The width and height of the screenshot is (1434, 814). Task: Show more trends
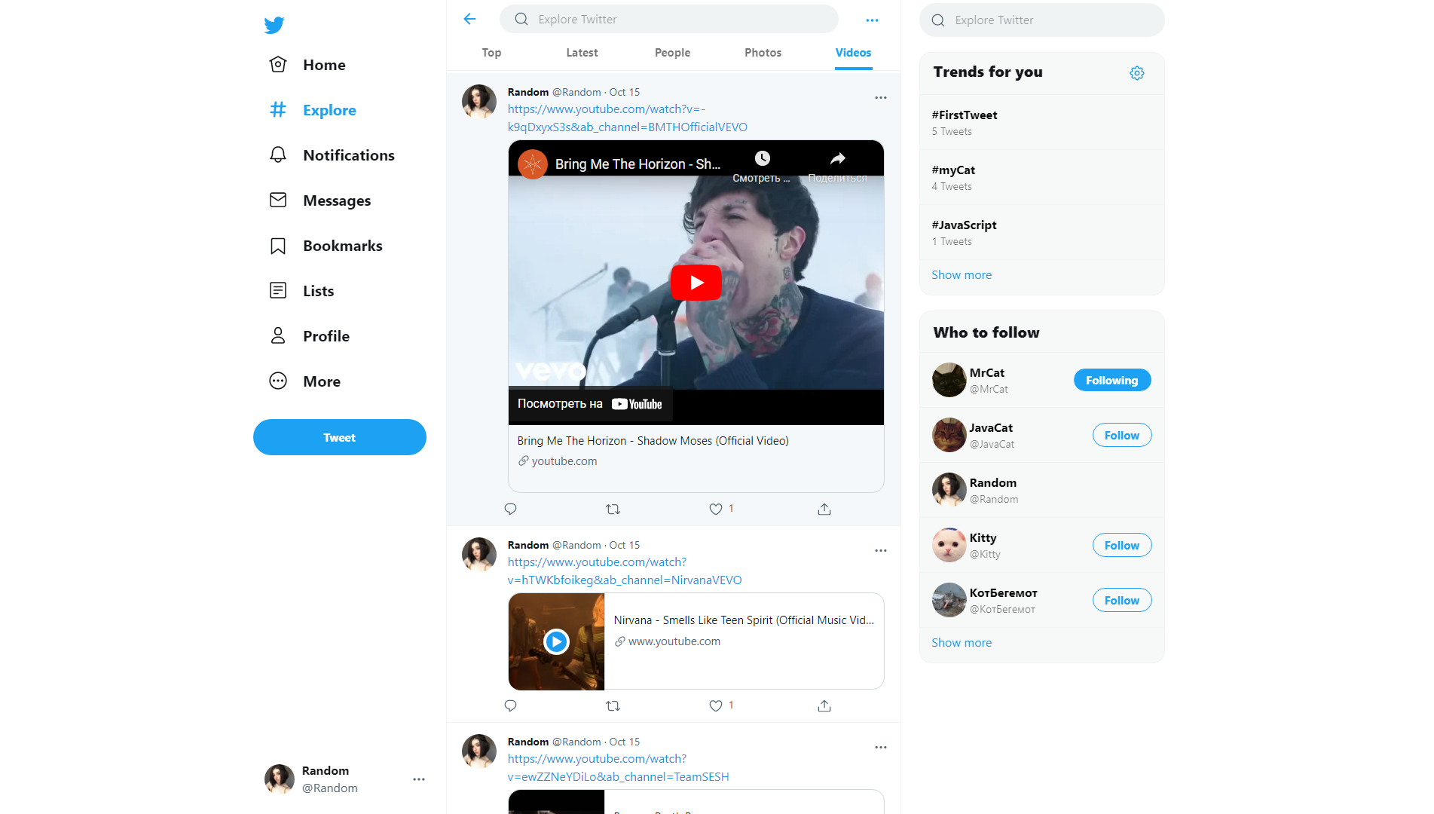[962, 275]
